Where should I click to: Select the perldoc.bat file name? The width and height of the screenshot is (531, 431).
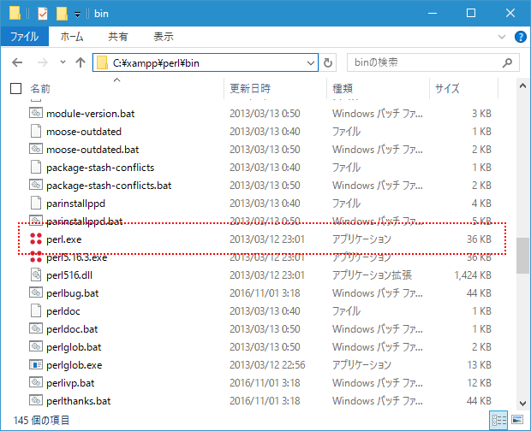pos(72,329)
